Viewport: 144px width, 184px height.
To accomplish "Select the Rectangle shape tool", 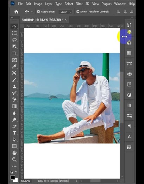I will (14, 146).
